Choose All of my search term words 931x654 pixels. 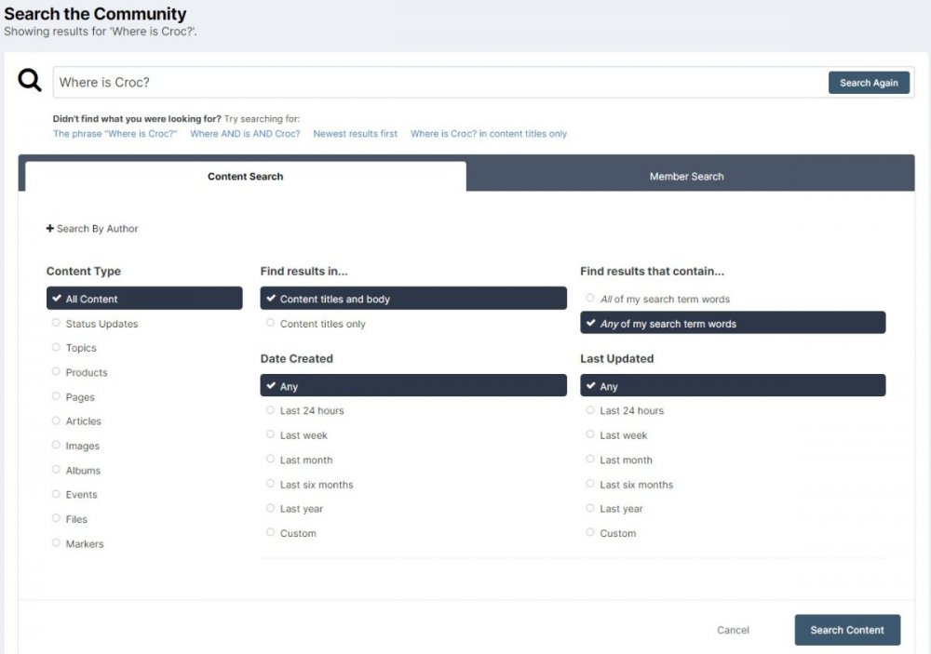coord(664,300)
